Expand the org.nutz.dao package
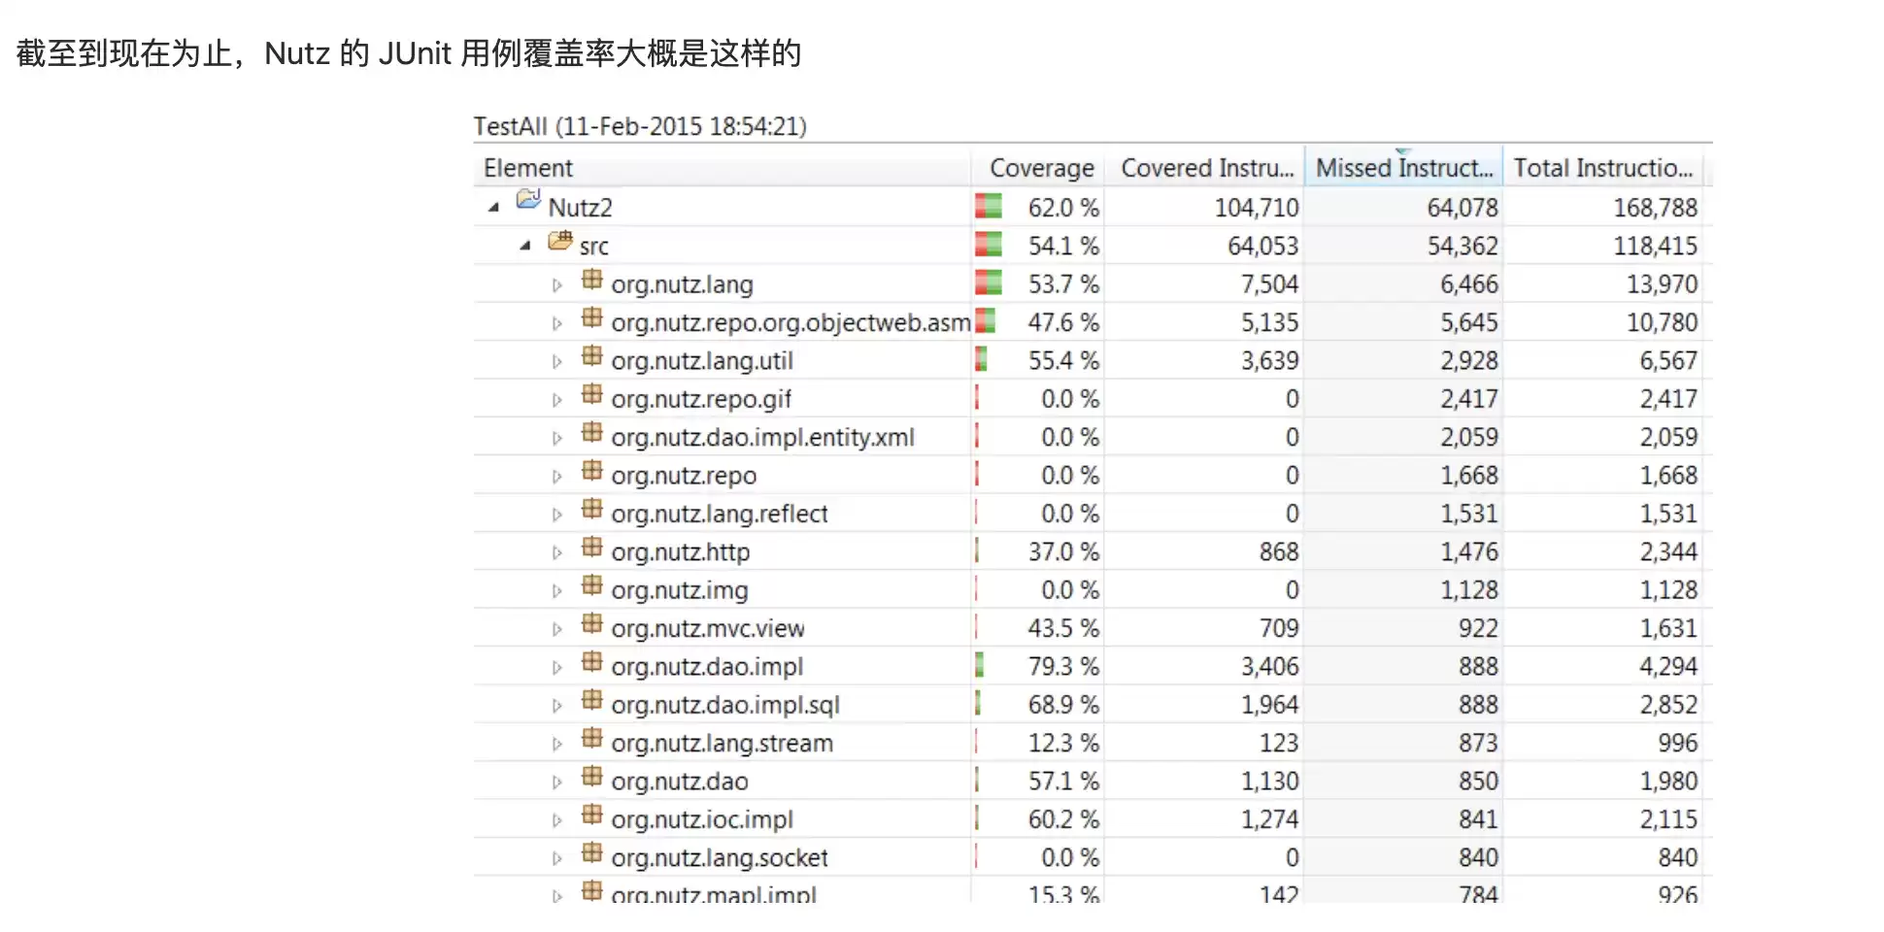Viewport: 1884px width, 932px height. (556, 782)
